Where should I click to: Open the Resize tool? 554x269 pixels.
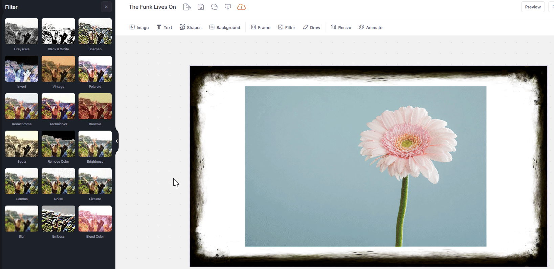pyautogui.click(x=341, y=27)
